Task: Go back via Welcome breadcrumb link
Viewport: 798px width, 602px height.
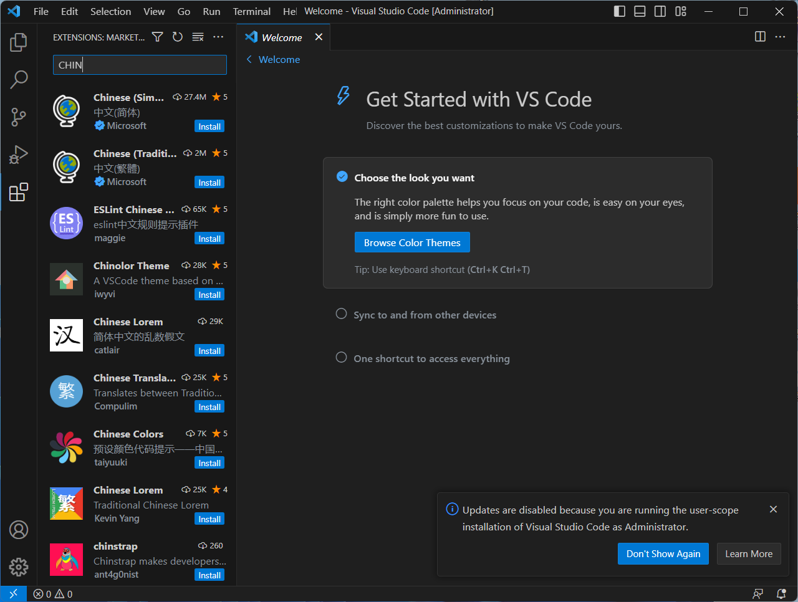Action: click(x=273, y=59)
